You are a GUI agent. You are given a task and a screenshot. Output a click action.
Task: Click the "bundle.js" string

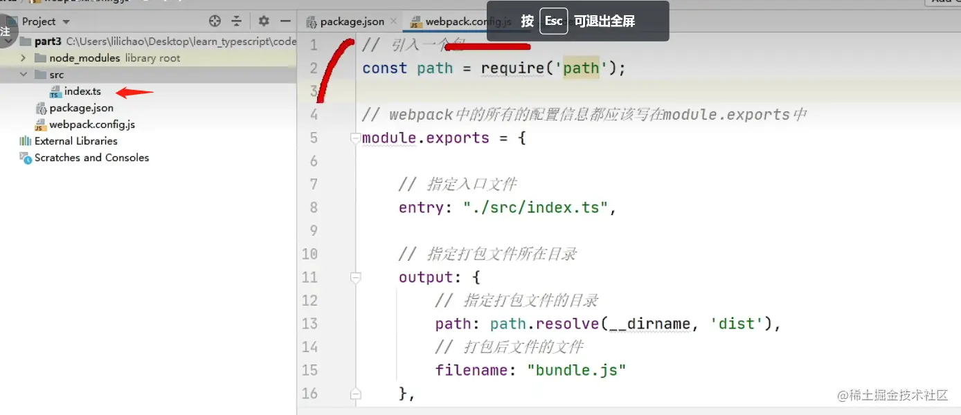click(x=577, y=370)
